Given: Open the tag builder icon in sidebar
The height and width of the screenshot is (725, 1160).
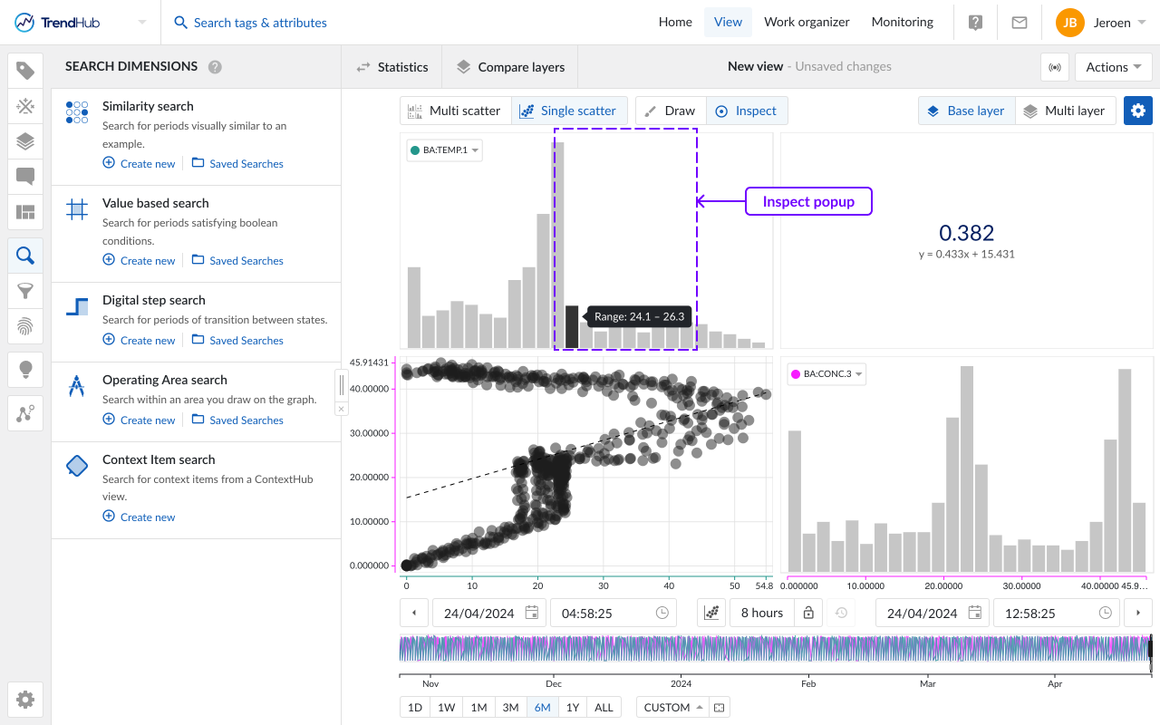Looking at the screenshot, I should pos(25,107).
